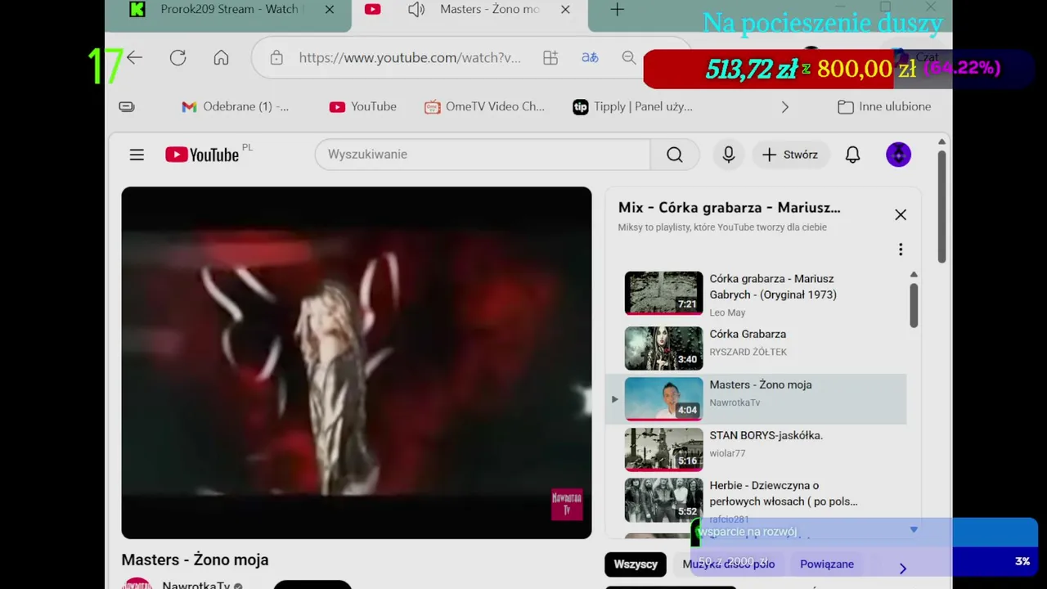Image resolution: width=1047 pixels, height=589 pixels.
Task: Select the Powiązane filter chip
Action: click(x=827, y=564)
